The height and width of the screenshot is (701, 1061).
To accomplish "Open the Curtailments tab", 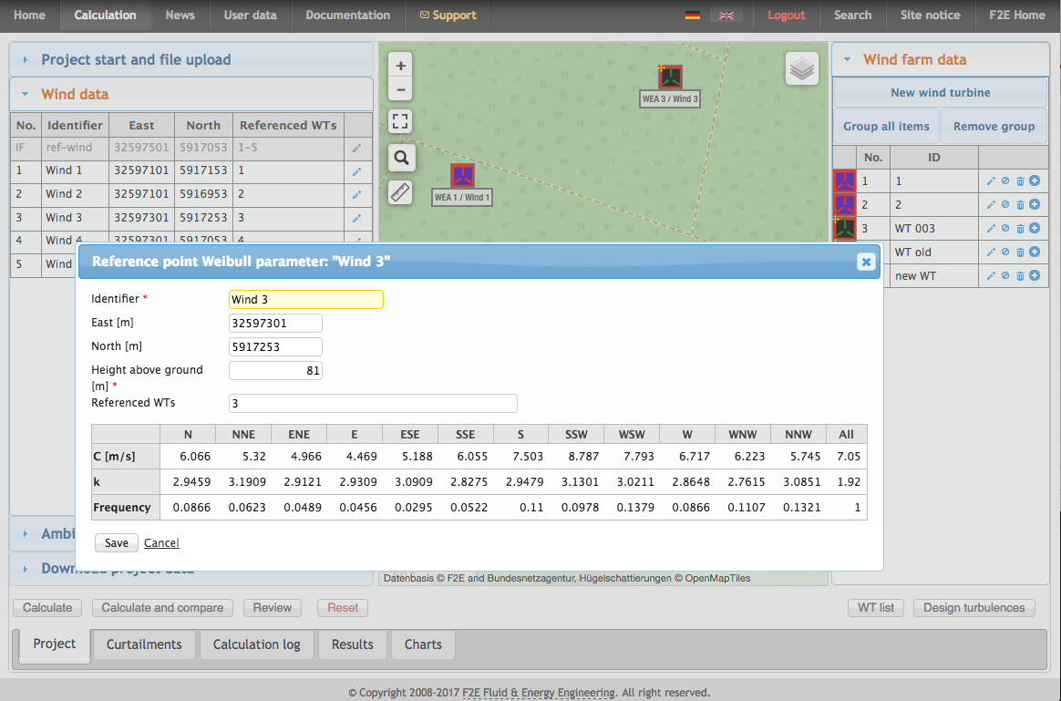I will pos(143,644).
